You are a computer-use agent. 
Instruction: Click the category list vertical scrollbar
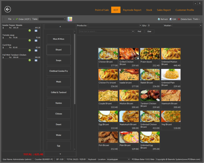click(75, 69)
